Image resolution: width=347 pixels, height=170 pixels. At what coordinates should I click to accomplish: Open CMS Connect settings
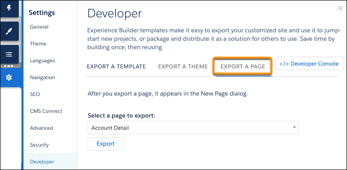coord(46,111)
